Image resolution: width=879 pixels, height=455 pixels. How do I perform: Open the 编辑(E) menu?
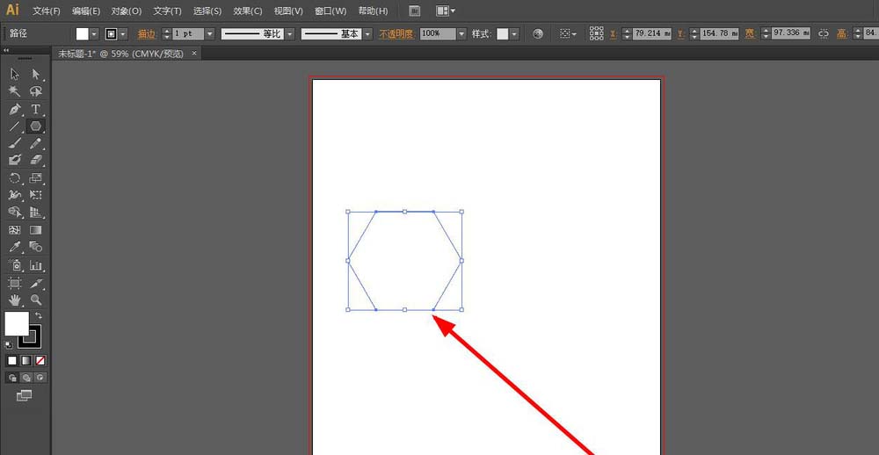(x=86, y=11)
